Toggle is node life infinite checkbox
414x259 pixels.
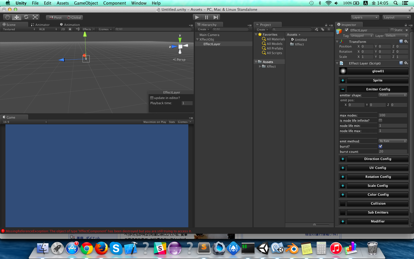380,121
